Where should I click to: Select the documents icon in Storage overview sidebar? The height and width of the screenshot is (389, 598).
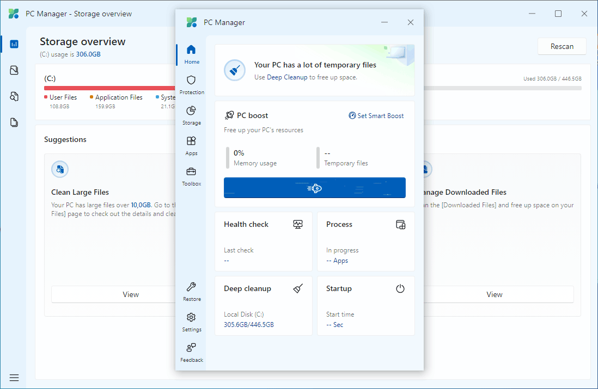14,122
